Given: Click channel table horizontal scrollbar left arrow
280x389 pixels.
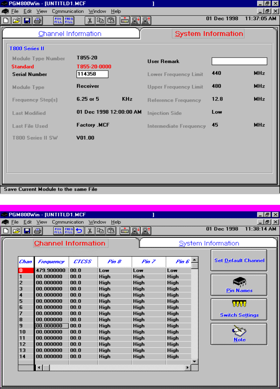Looking at the screenshot, I should pyautogui.click(x=39, y=368).
